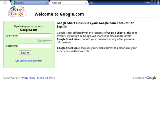
Task: Open a new tab with the plus button
Action: pyautogui.click(x=91, y=3)
